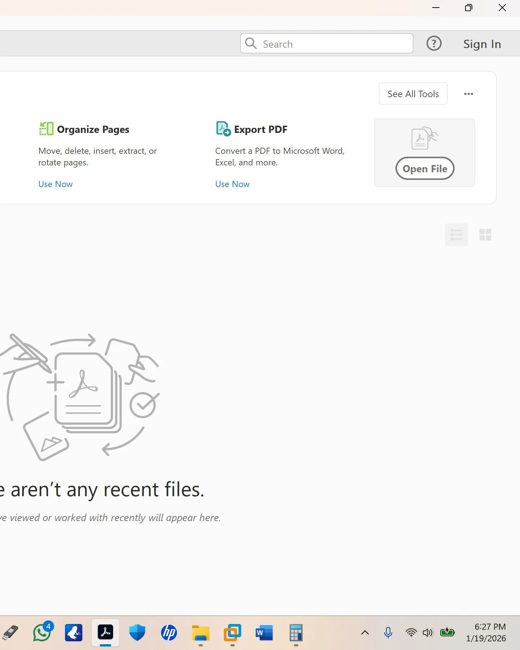
Task: Click Use Now under Export PDF
Action: (233, 184)
